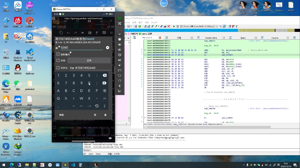Viewport: 300px width, 168px height.
Task: Open the Imports tab in IDA
Action: tap(275, 38)
